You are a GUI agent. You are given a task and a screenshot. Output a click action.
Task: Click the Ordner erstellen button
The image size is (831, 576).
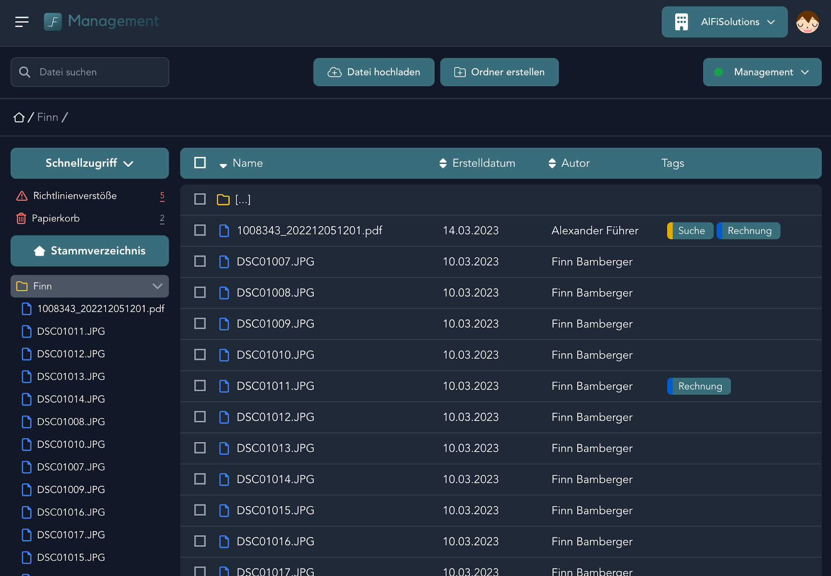tap(499, 72)
